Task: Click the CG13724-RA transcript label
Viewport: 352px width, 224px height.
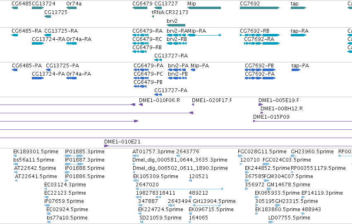Action: pyautogui.click(x=49, y=39)
